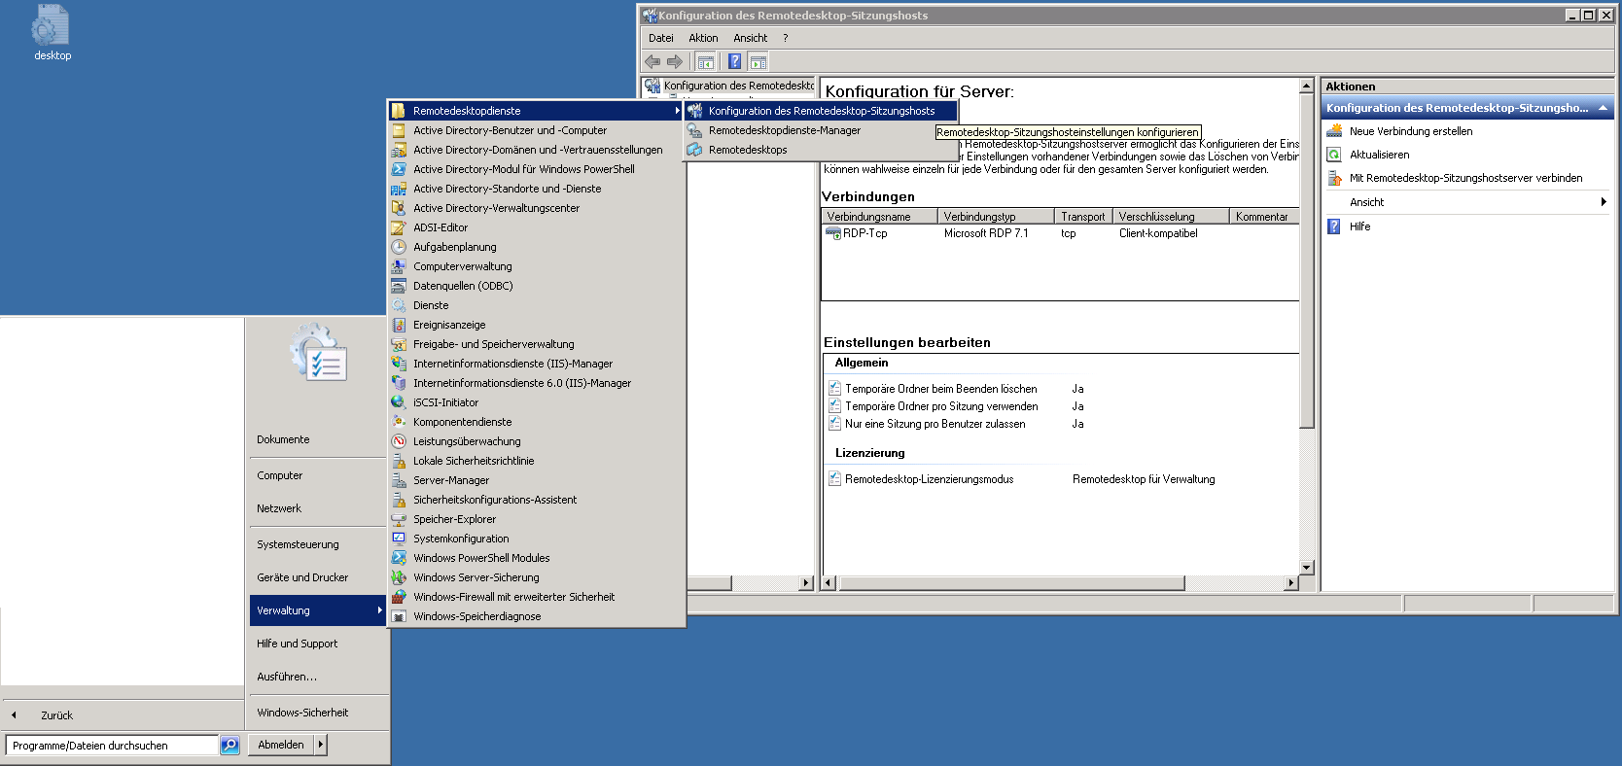Viewport: 1622px width, 766px height.
Task: Click the RDP-Tcp connection icon
Action: click(x=833, y=233)
